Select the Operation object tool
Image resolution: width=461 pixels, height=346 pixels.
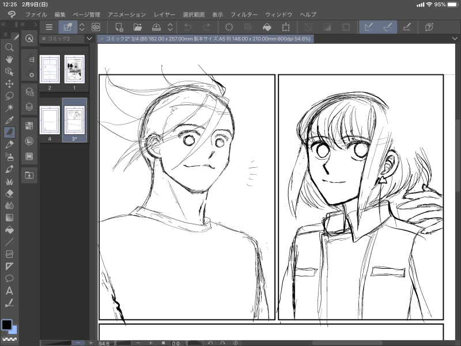tap(9, 72)
